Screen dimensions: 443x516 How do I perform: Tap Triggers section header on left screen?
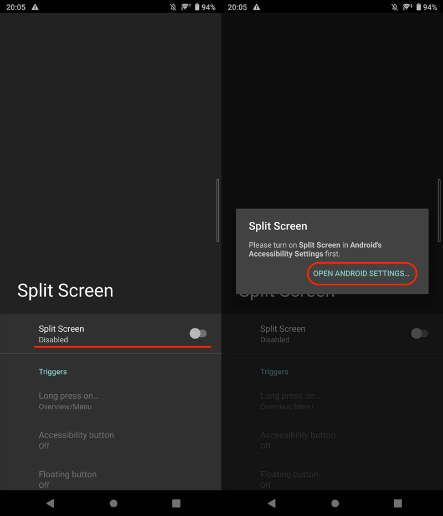point(53,372)
